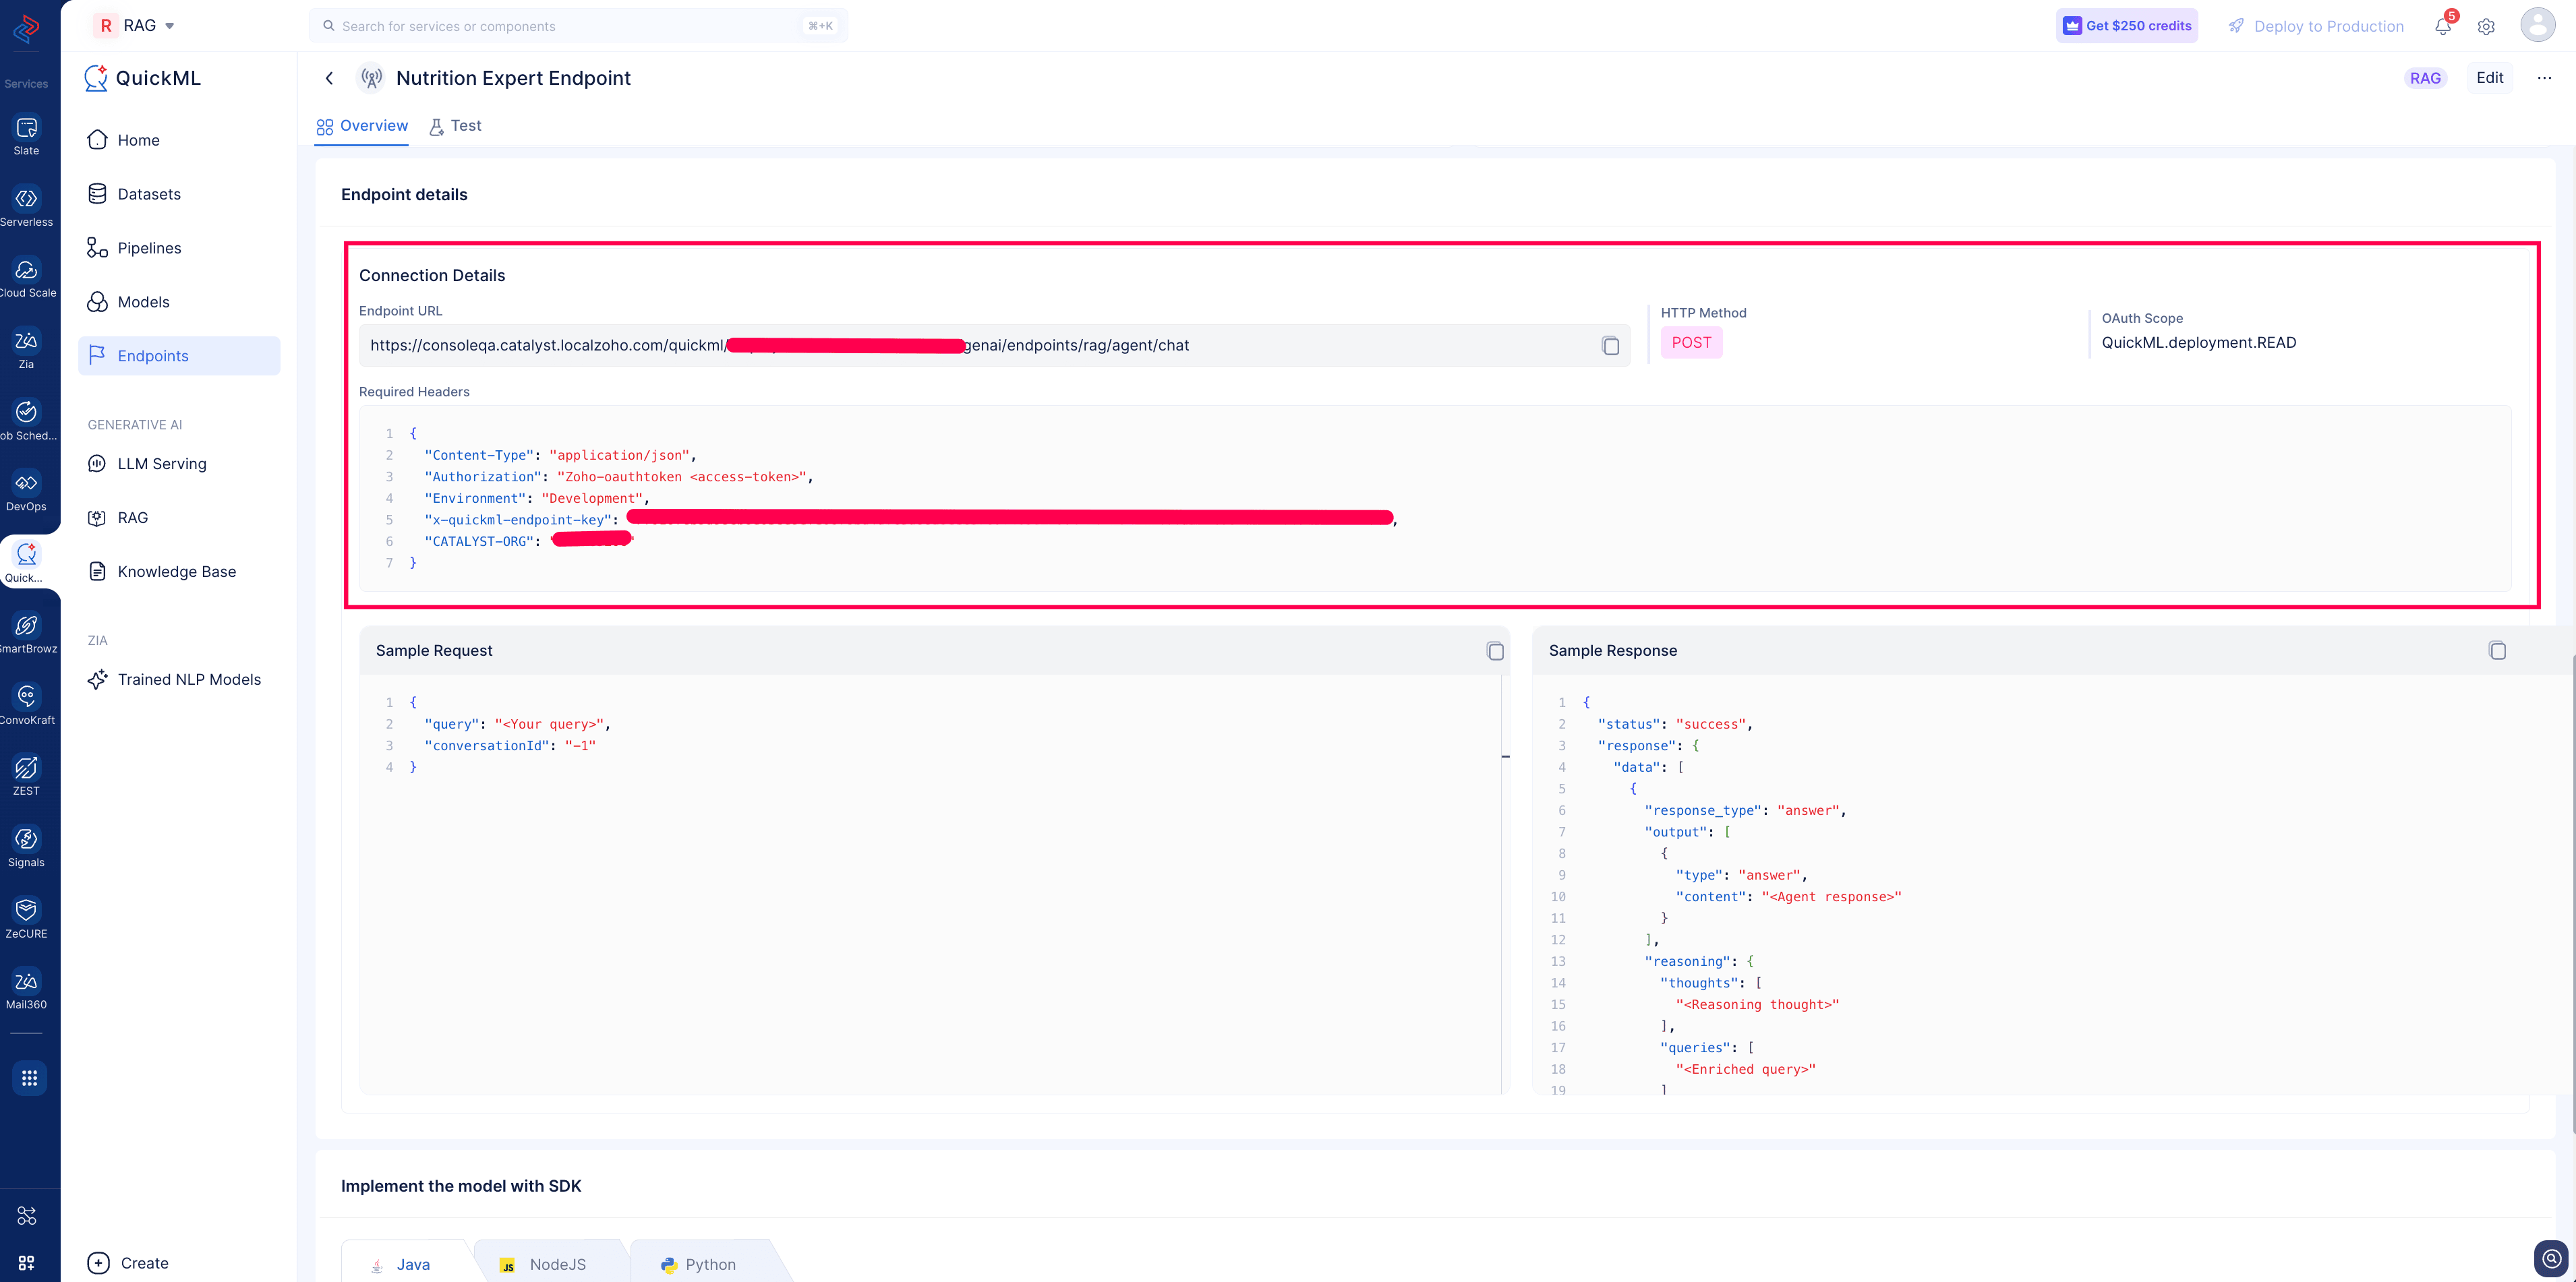Open the Mail360 service
This screenshot has width=2576, height=1282.
pos(27,989)
